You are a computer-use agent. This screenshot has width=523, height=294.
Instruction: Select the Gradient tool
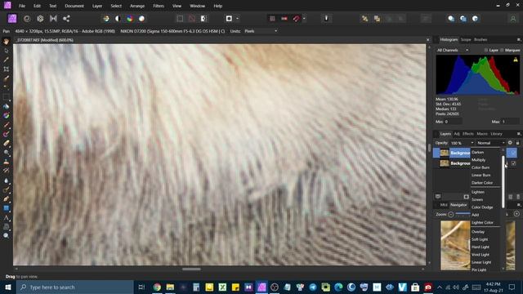(x=6, y=116)
